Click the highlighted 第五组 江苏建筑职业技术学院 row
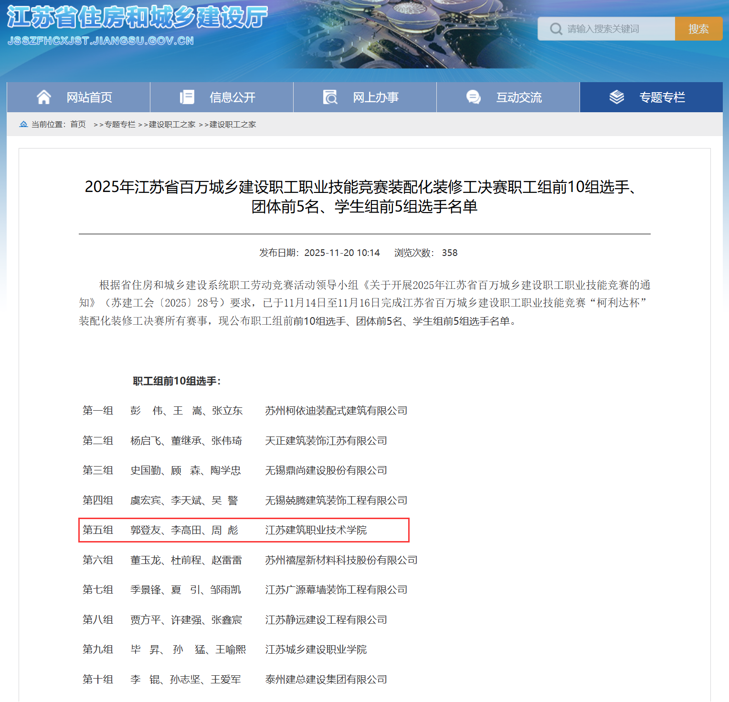Viewport: 729px width, 702px height. pos(243,530)
